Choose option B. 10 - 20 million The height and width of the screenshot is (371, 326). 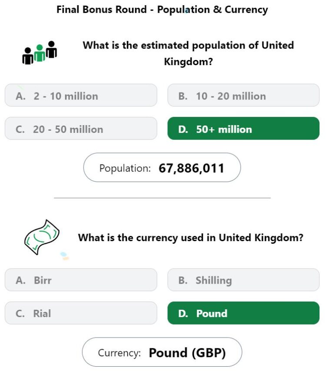[243, 95]
